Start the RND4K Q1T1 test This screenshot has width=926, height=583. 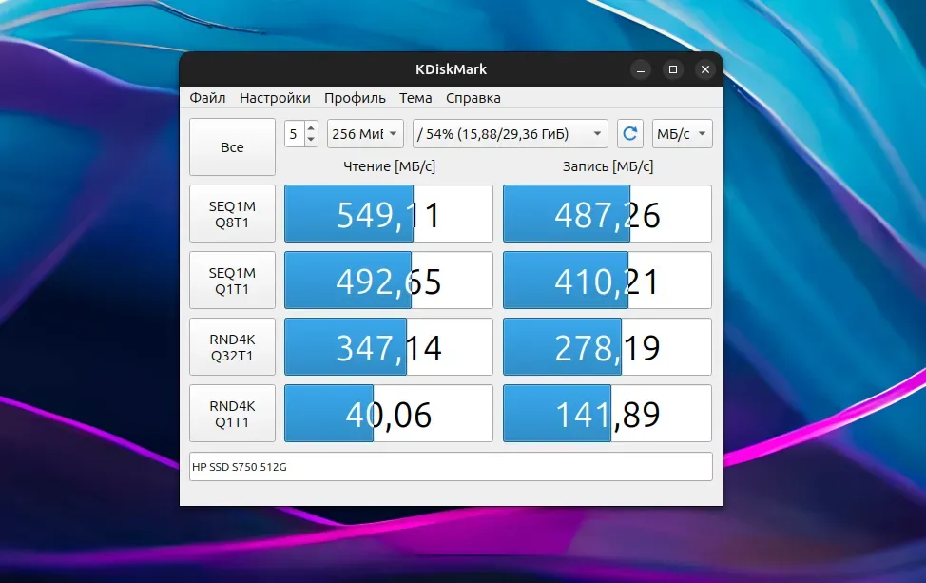coord(232,414)
